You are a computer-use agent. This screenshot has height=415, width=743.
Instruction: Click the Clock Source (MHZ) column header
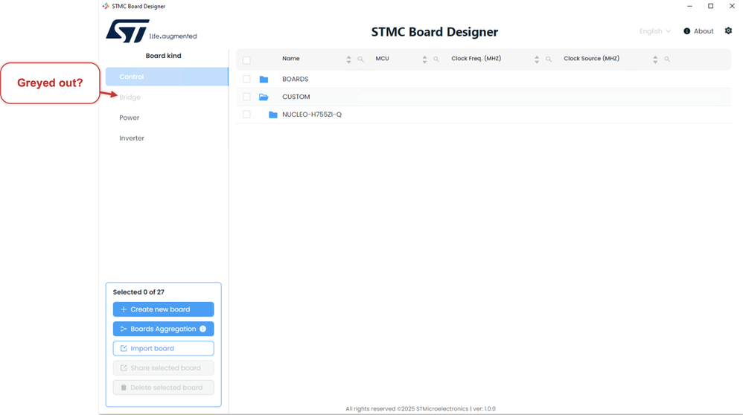591,59
